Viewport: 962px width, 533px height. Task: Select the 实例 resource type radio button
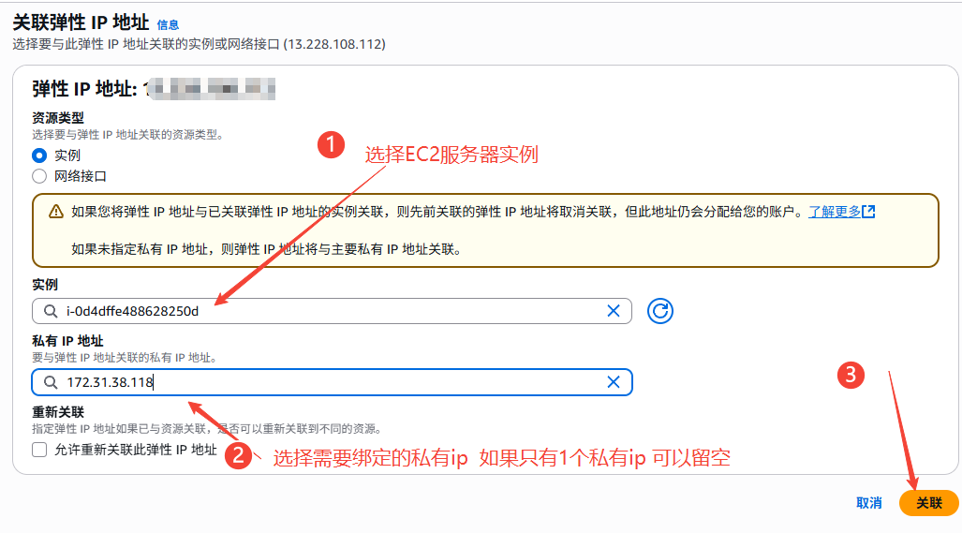click(39, 155)
